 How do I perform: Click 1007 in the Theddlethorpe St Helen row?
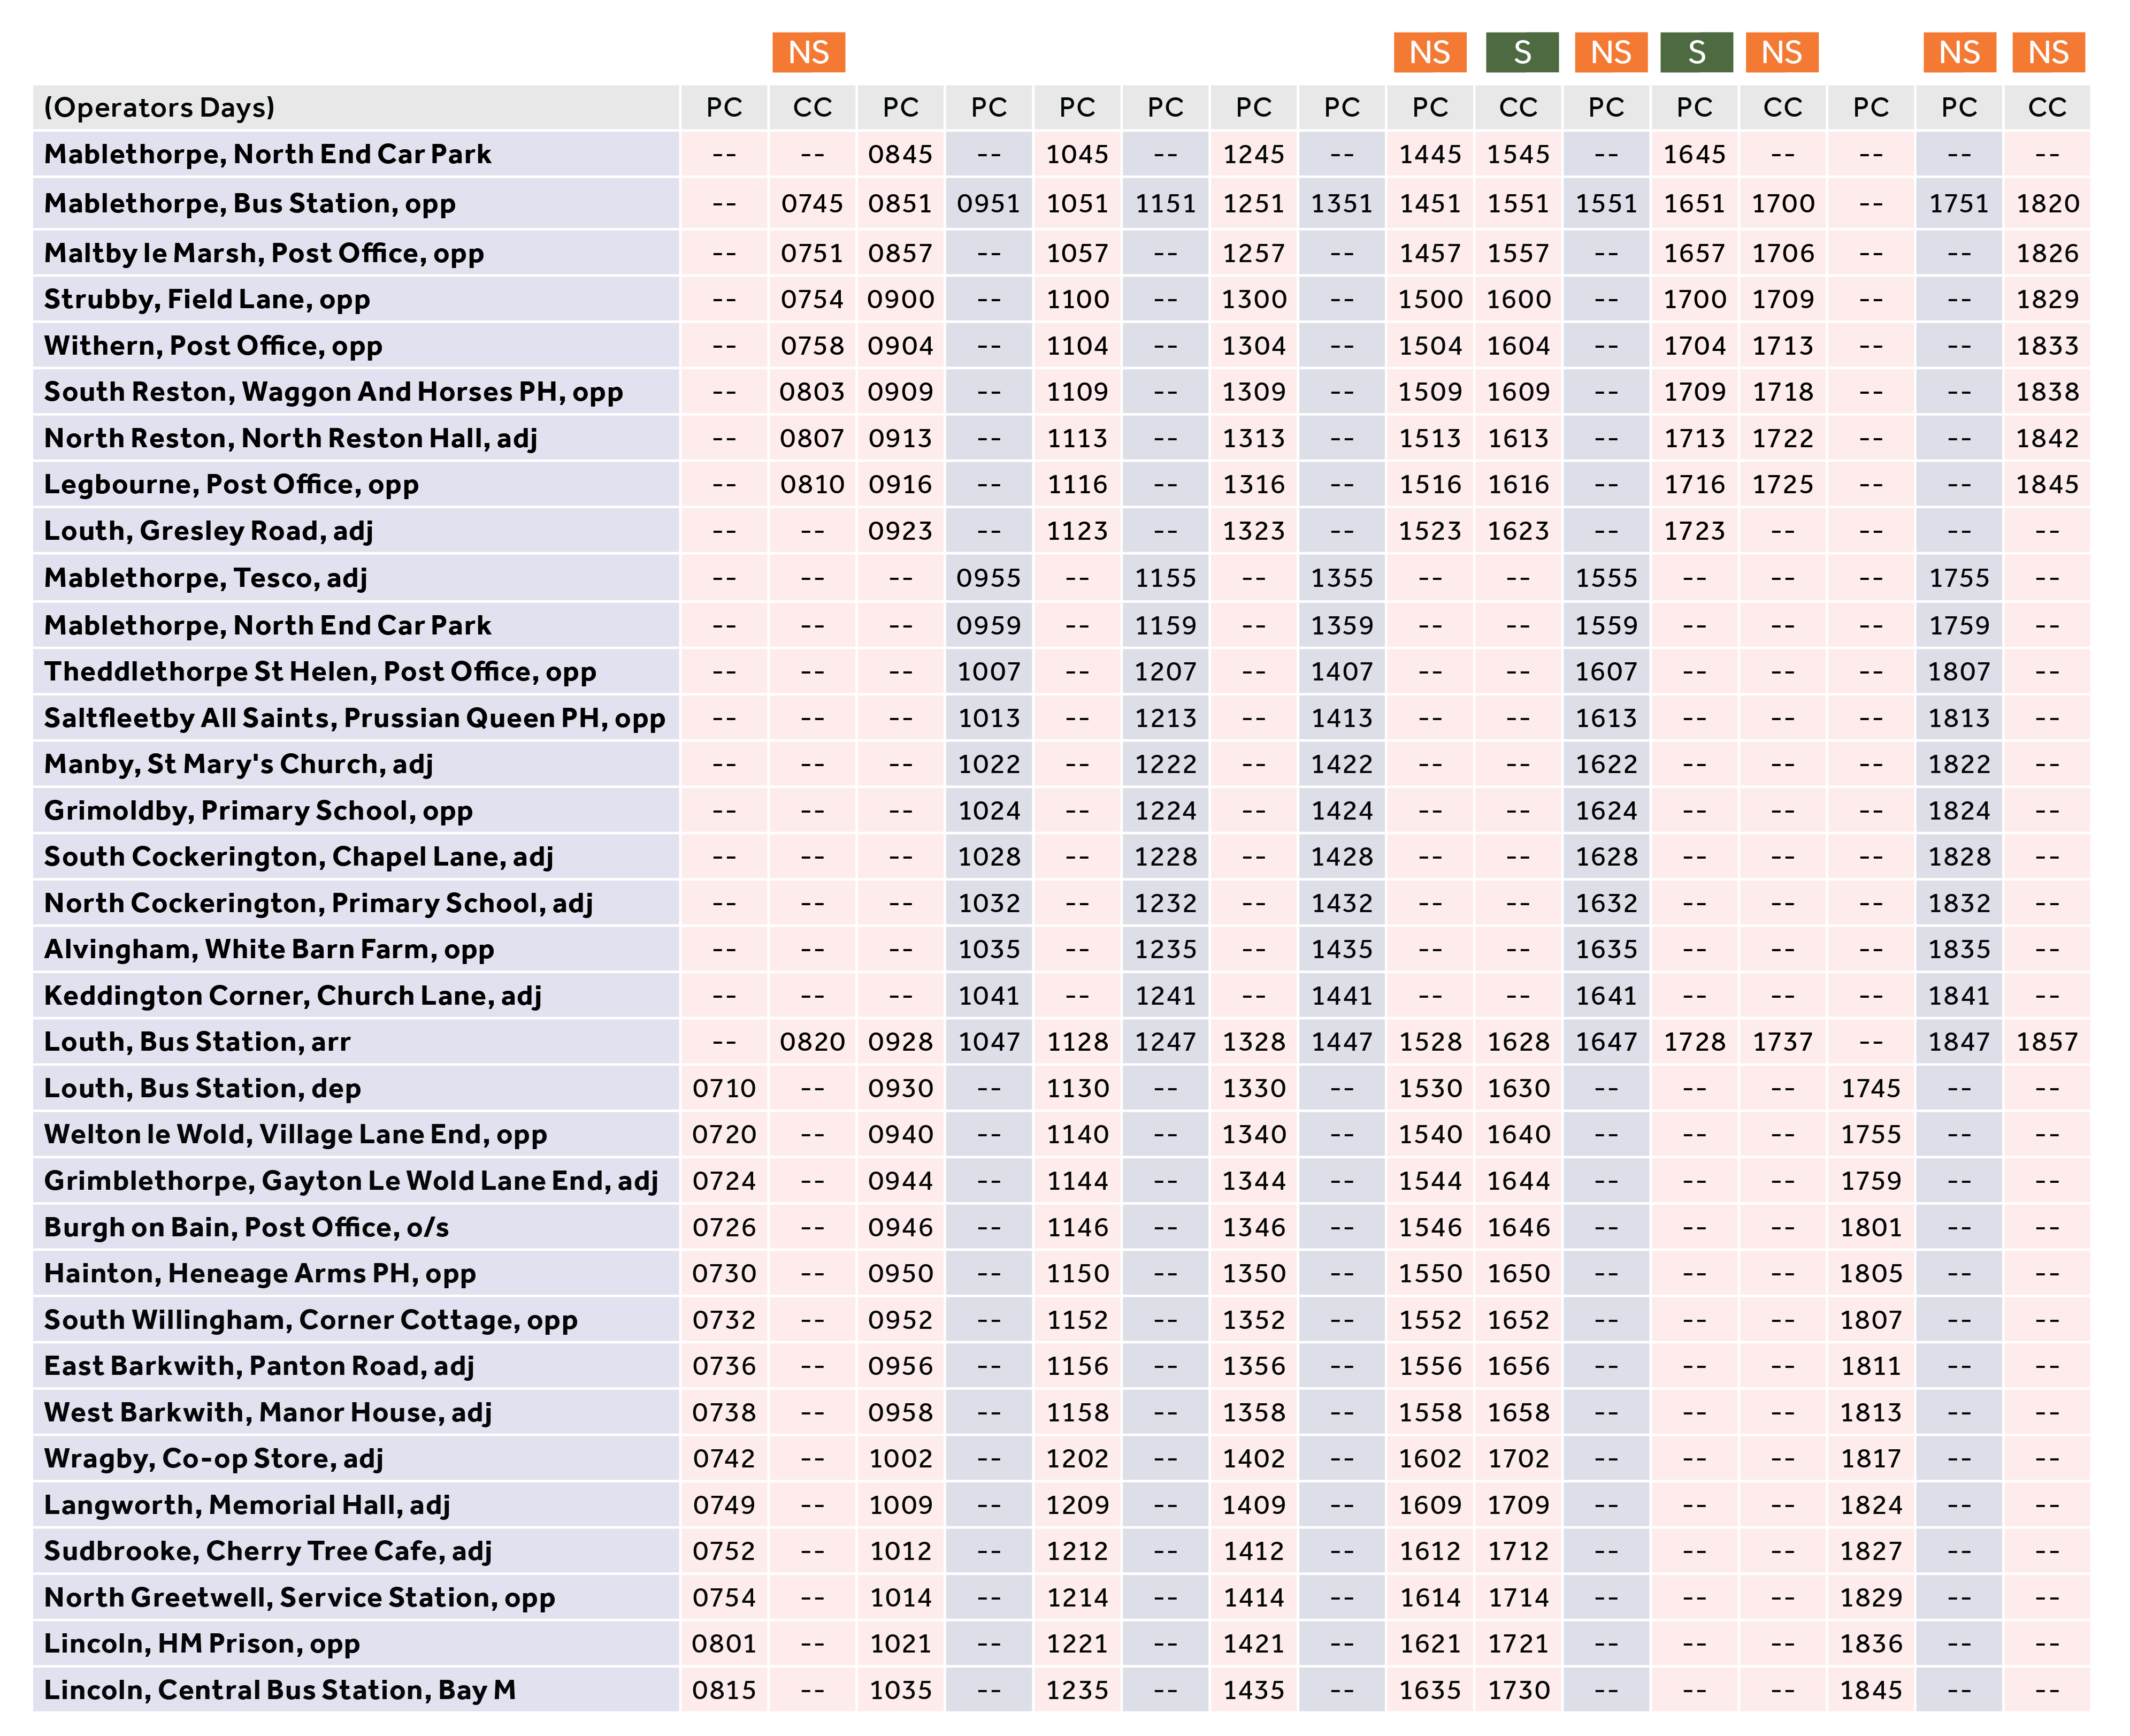click(x=988, y=672)
